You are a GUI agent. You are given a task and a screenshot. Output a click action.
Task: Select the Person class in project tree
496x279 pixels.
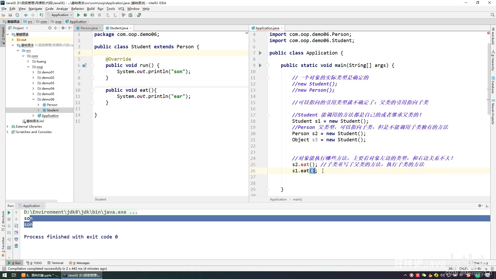[52, 105]
